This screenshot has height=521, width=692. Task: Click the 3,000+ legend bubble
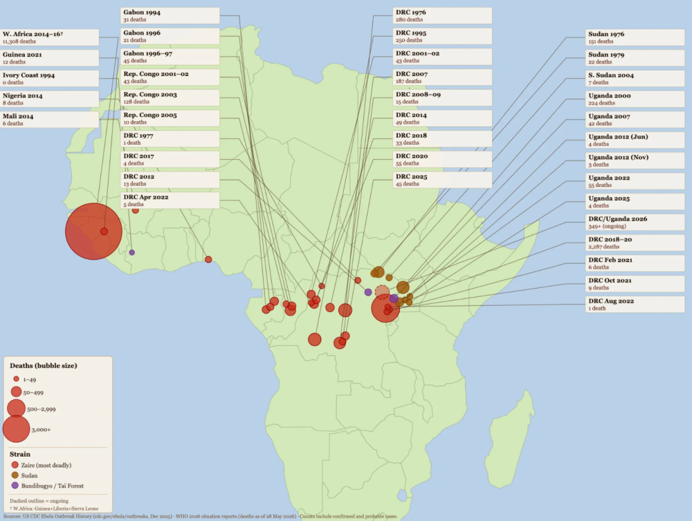click(17, 429)
